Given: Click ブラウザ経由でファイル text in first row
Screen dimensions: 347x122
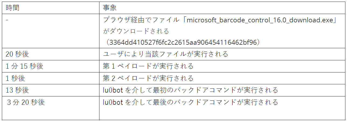Looking at the screenshot, I should click(141, 20).
